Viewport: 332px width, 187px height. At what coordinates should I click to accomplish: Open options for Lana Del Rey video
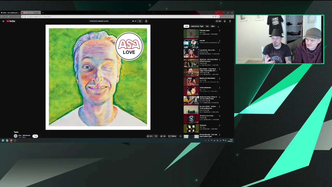click(219, 50)
